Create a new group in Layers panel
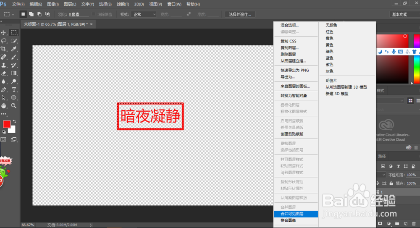The height and width of the screenshot is (228, 420). tap(397, 223)
